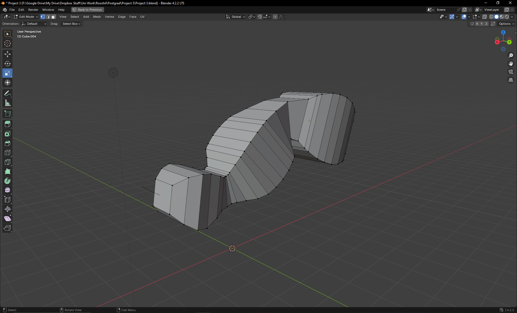The image size is (517, 313).
Task: Expand Global transform orientation dropdown
Action: [236, 17]
